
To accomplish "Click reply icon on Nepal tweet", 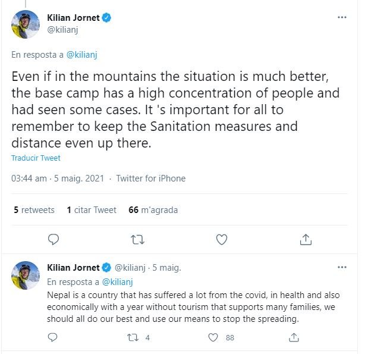I will [53, 337].
